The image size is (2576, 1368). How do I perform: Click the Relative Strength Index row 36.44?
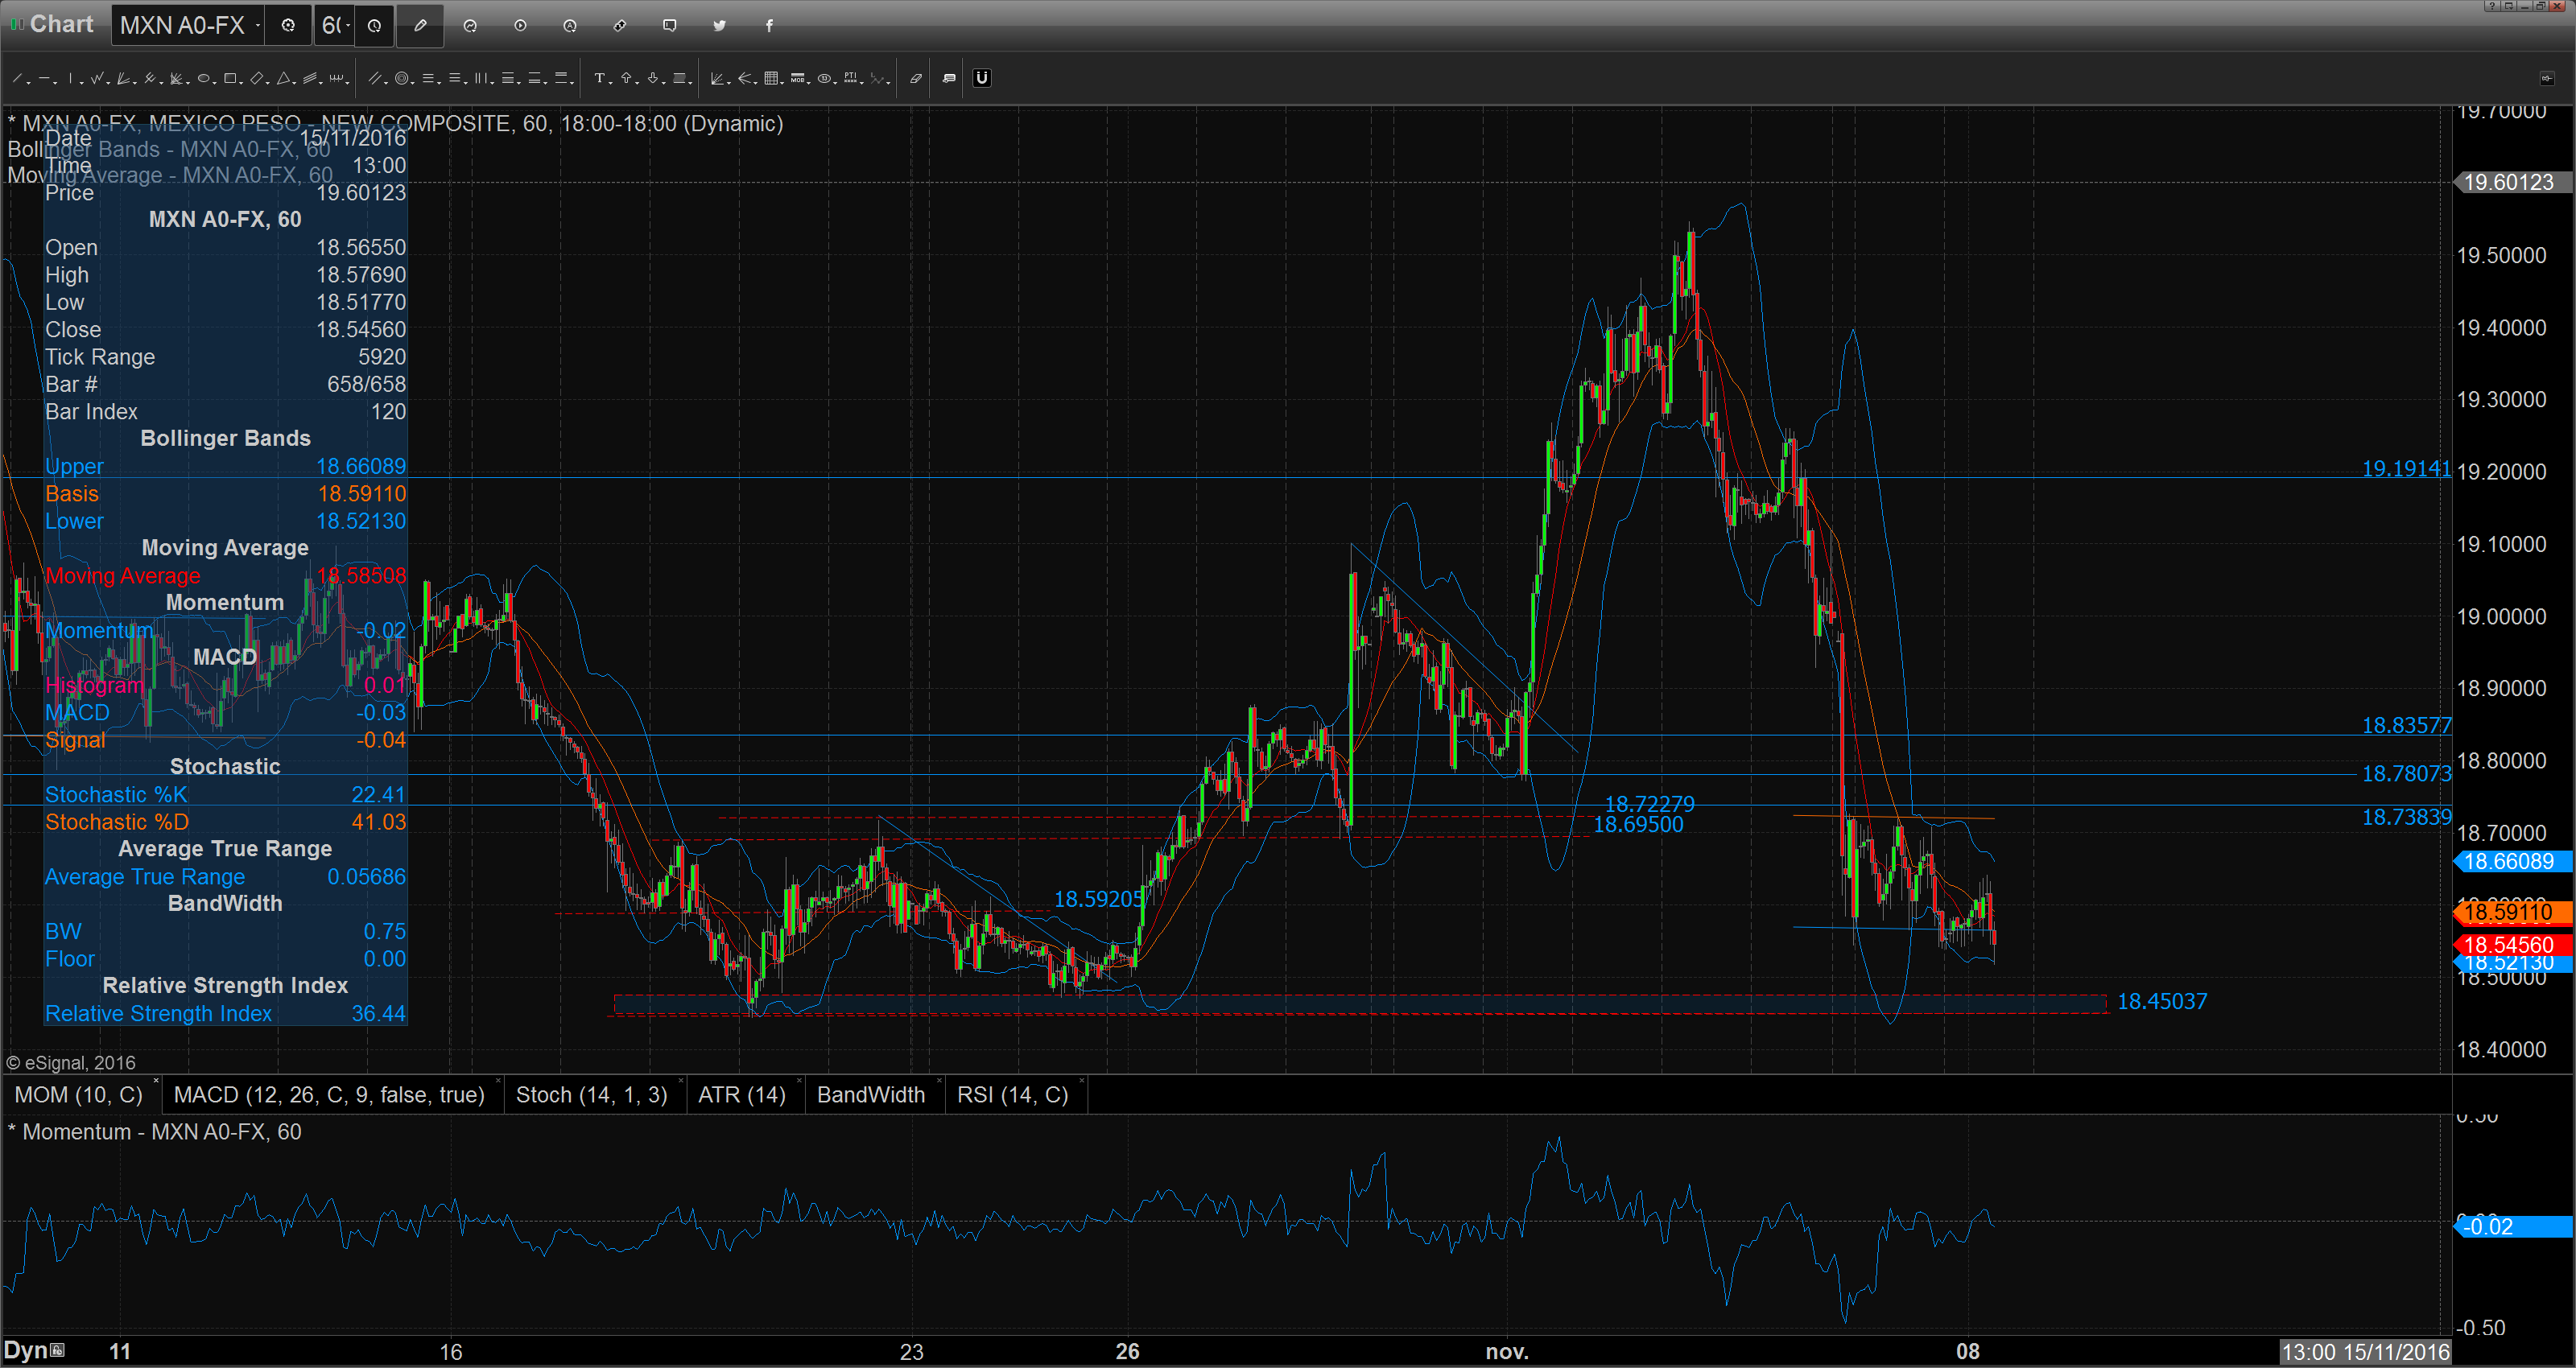click(225, 1013)
